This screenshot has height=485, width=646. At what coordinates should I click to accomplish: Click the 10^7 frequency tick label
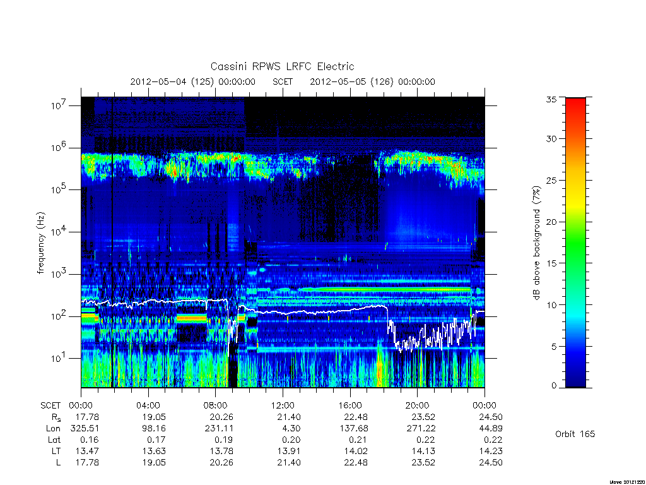tap(59, 105)
